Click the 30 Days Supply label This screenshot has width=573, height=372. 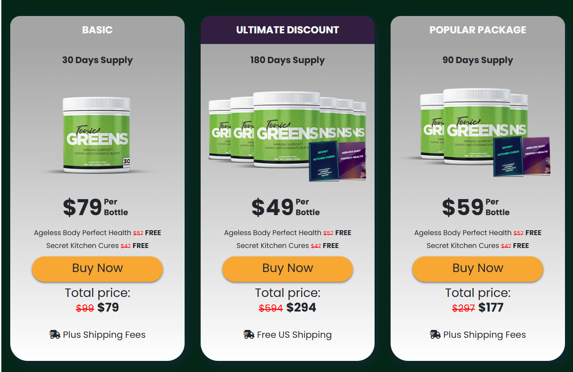[97, 60]
